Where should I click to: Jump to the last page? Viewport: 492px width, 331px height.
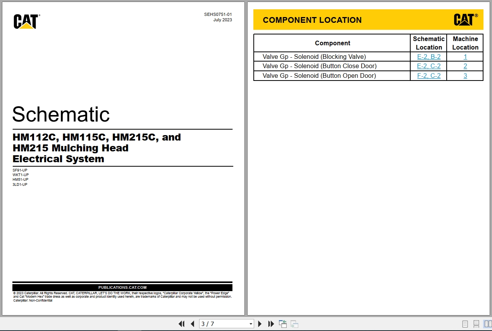pyautogui.click(x=271, y=324)
